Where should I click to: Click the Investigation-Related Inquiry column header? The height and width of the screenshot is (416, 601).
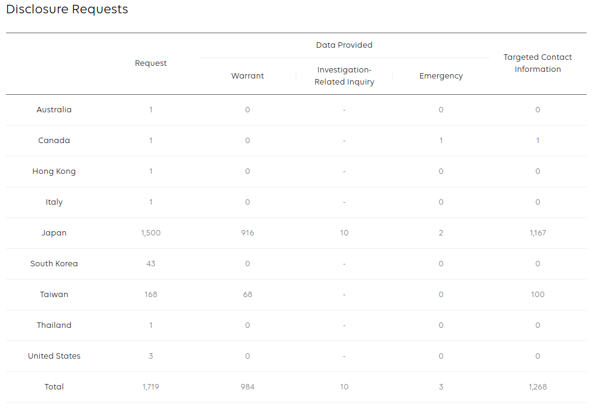pyautogui.click(x=344, y=76)
